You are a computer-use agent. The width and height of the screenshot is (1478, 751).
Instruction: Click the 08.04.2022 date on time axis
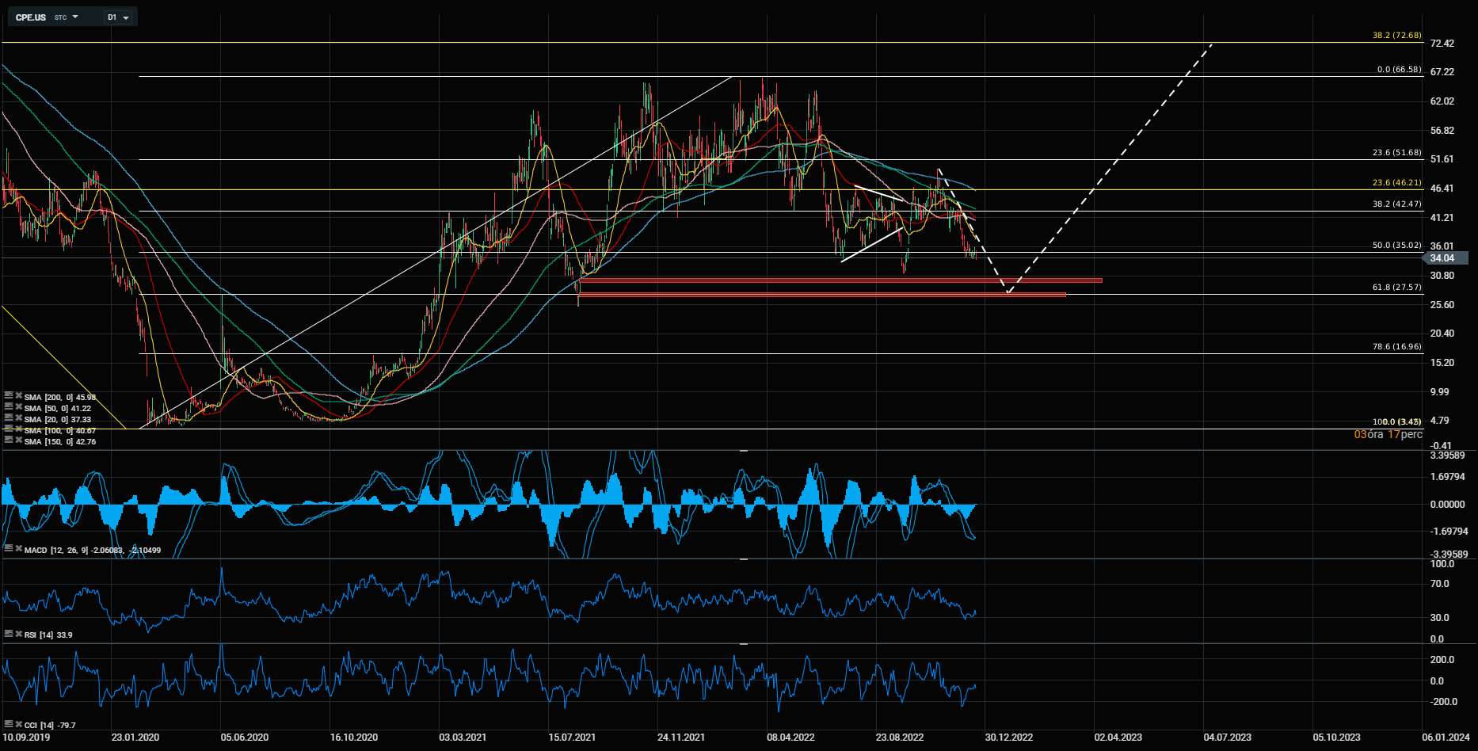tap(790, 738)
